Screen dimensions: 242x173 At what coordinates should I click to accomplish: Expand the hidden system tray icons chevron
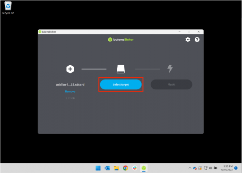190,168
